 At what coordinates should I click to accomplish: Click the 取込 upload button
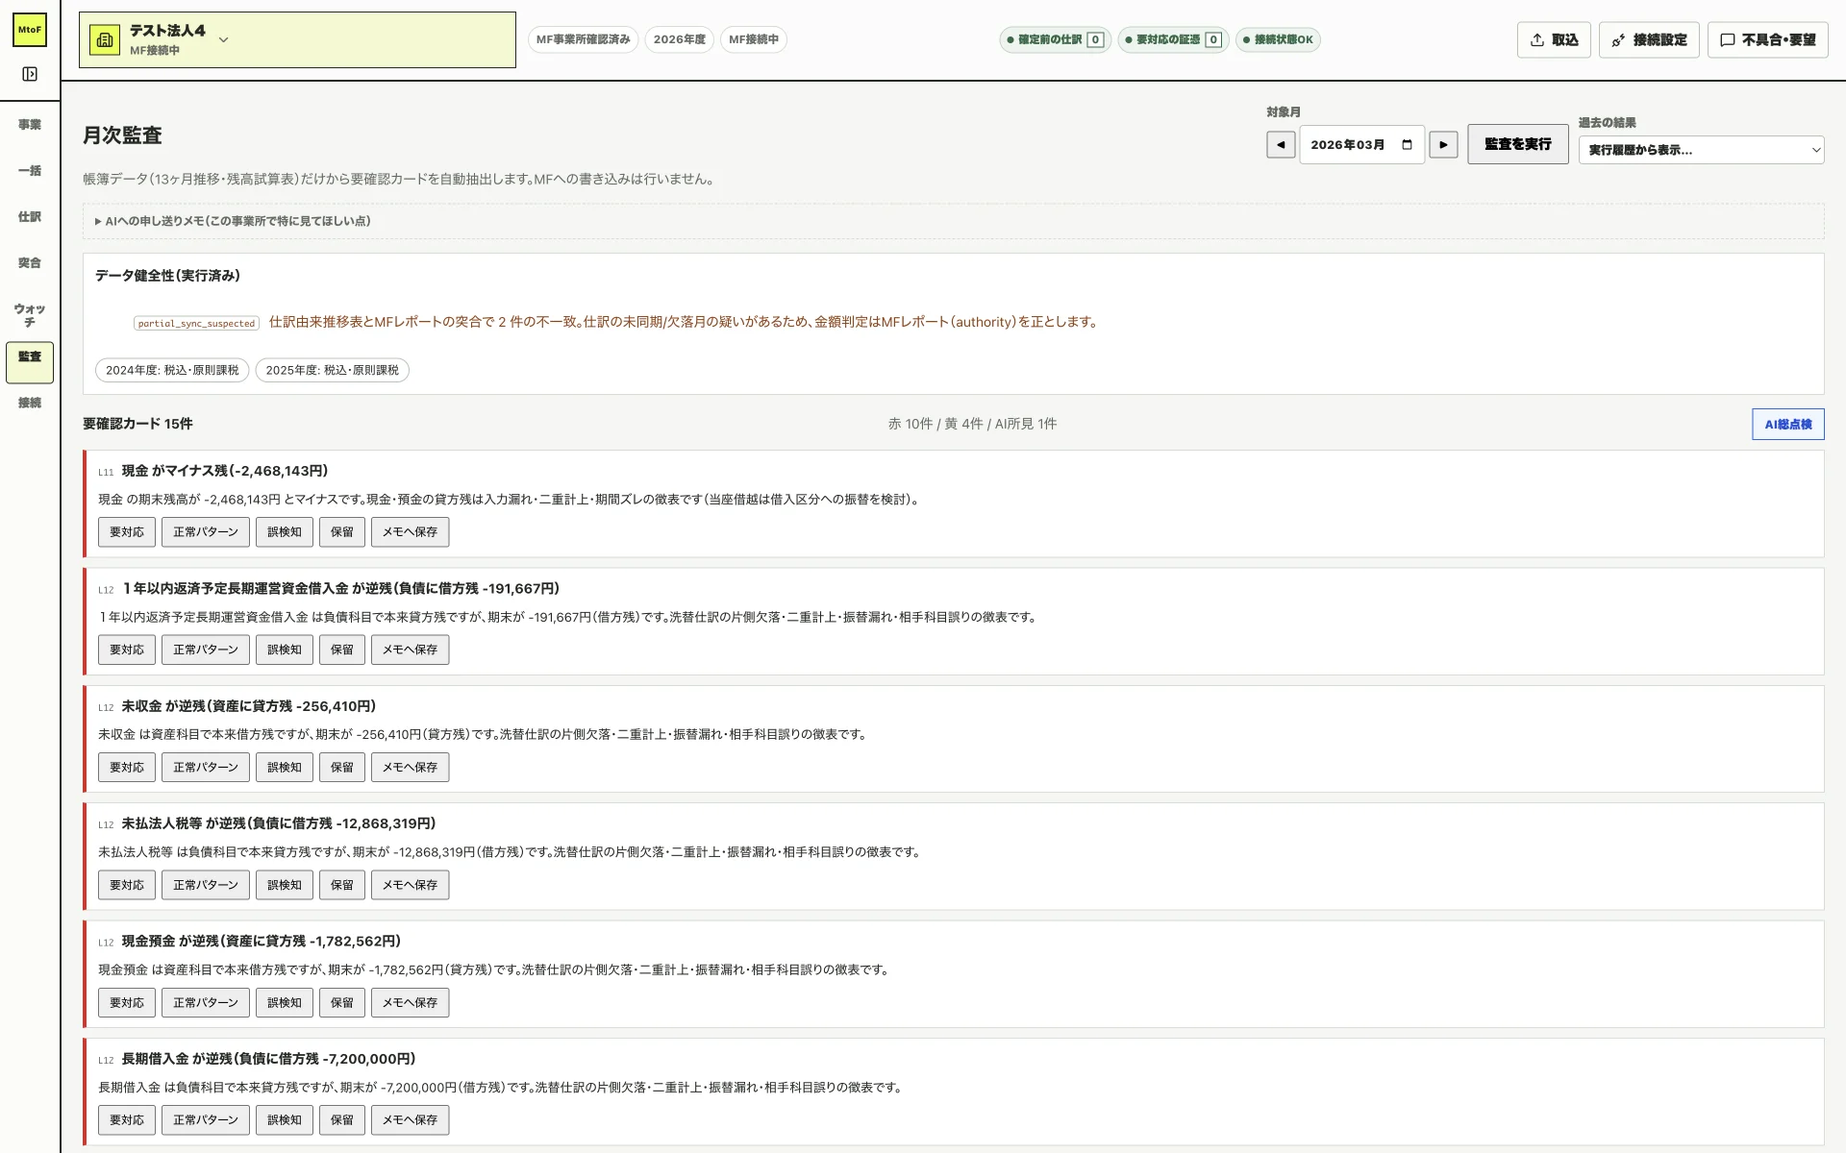tap(1554, 39)
